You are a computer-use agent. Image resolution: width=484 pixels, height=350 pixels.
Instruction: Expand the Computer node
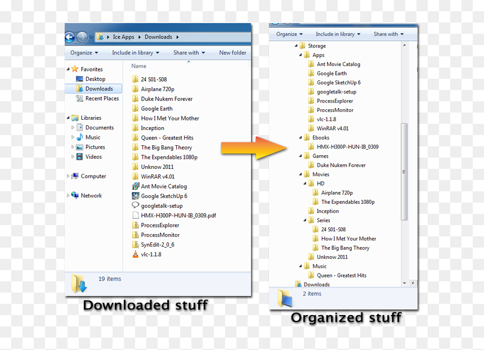click(x=68, y=176)
